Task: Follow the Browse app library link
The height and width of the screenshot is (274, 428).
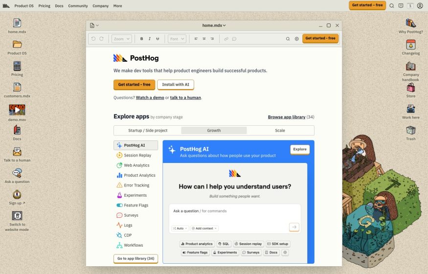Action: (x=286, y=117)
